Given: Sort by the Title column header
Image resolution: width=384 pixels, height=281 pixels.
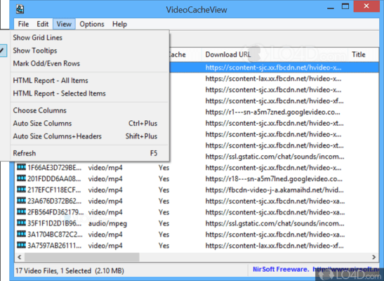Looking at the screenshot, I should point(363,54).
